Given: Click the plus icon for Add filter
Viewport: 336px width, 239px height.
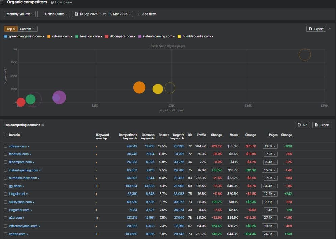Looking at the screenshot, I should [139, 14].
